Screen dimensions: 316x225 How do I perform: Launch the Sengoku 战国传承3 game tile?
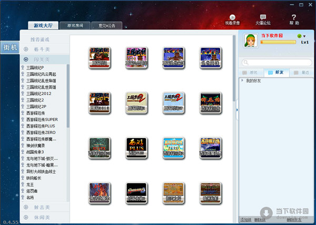136,193
